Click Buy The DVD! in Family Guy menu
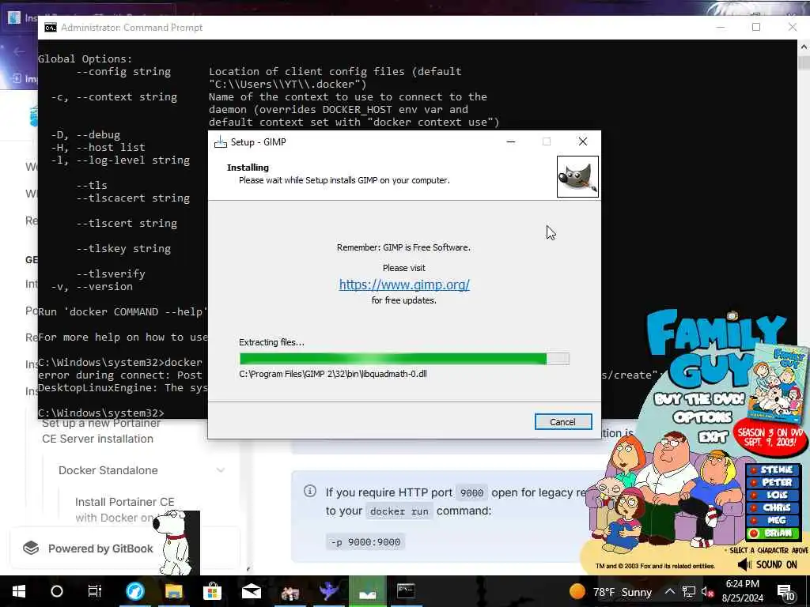 (x=699, y=399)
